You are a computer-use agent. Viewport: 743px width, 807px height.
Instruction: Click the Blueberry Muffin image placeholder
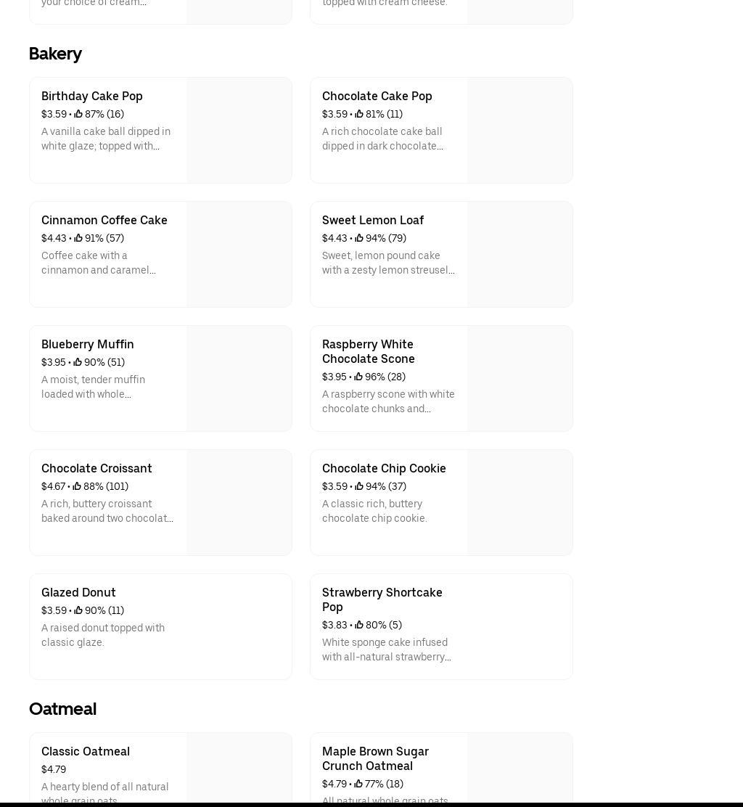pos(239,379)
